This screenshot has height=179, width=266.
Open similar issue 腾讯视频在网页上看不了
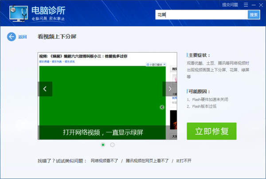(147, 161)
